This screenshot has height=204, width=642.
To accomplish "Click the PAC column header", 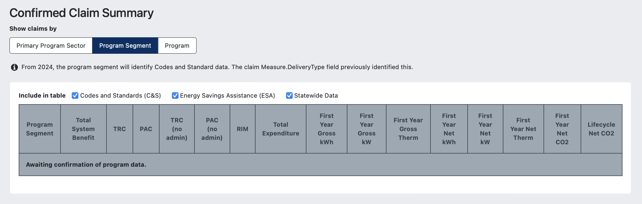I will tap(146, 129).
